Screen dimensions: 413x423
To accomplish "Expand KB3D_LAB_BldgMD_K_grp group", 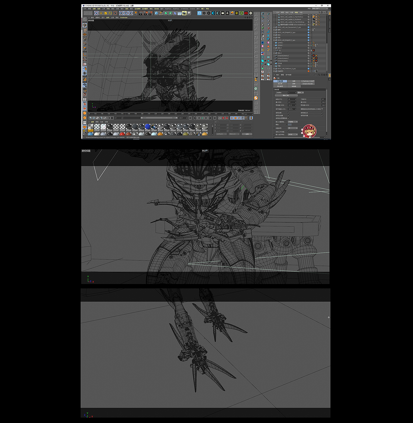I will tap(274, 32).
